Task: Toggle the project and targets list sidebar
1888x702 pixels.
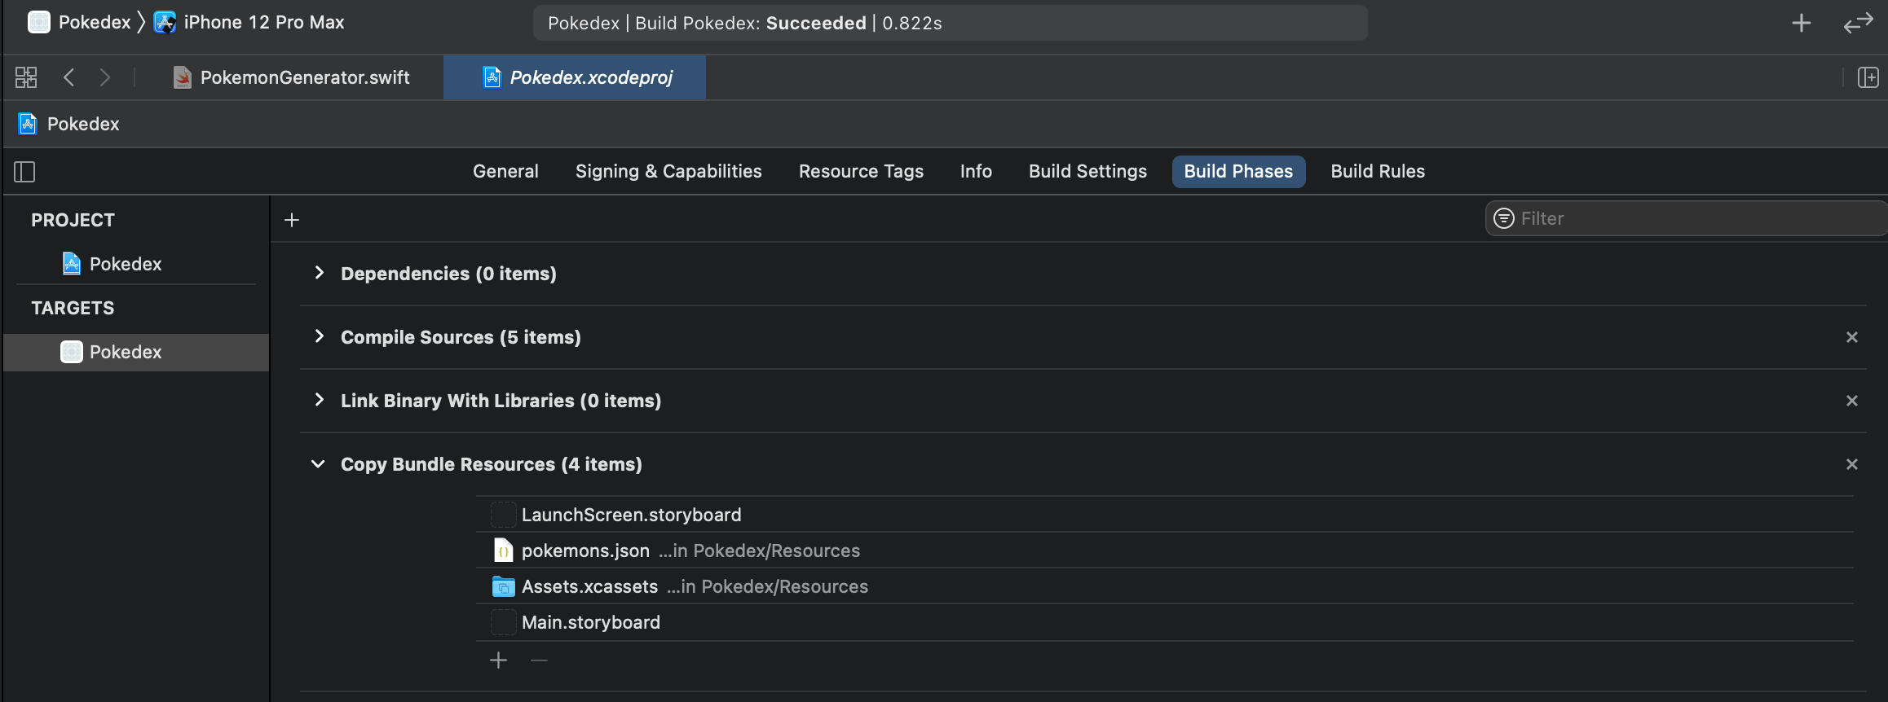Action: [24, 172]
